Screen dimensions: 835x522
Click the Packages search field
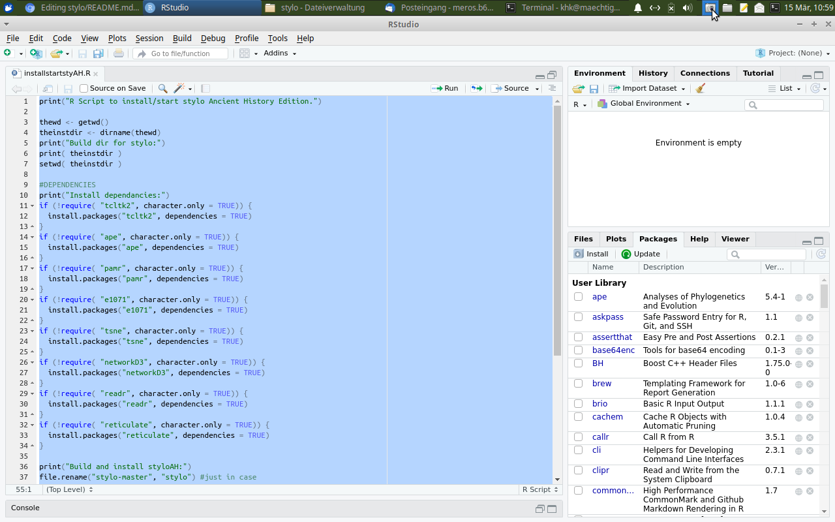[x=767, y=254]
